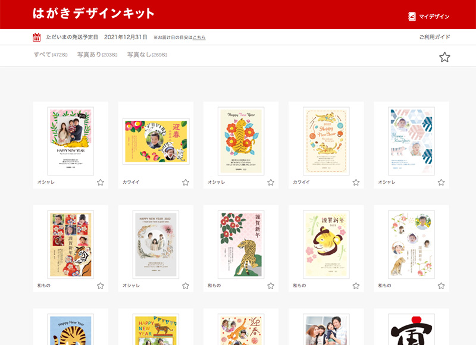Open the yellow 迎春 landscape card thumbnail
Screen dimensions: 476x345
[x=156, y=142]
